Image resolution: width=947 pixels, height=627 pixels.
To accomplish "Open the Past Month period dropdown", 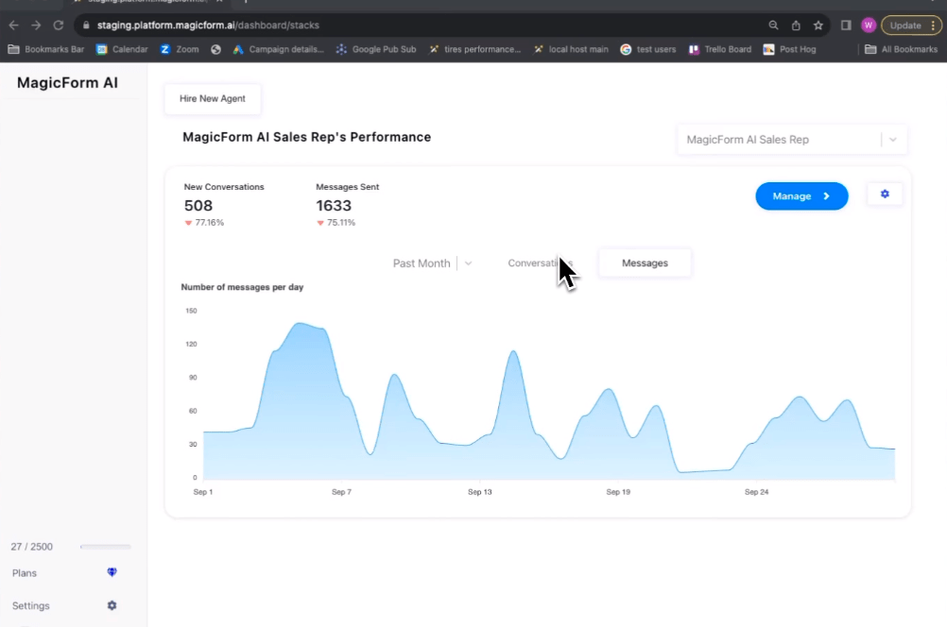I will pyautogui.click(x=433, y=263).
